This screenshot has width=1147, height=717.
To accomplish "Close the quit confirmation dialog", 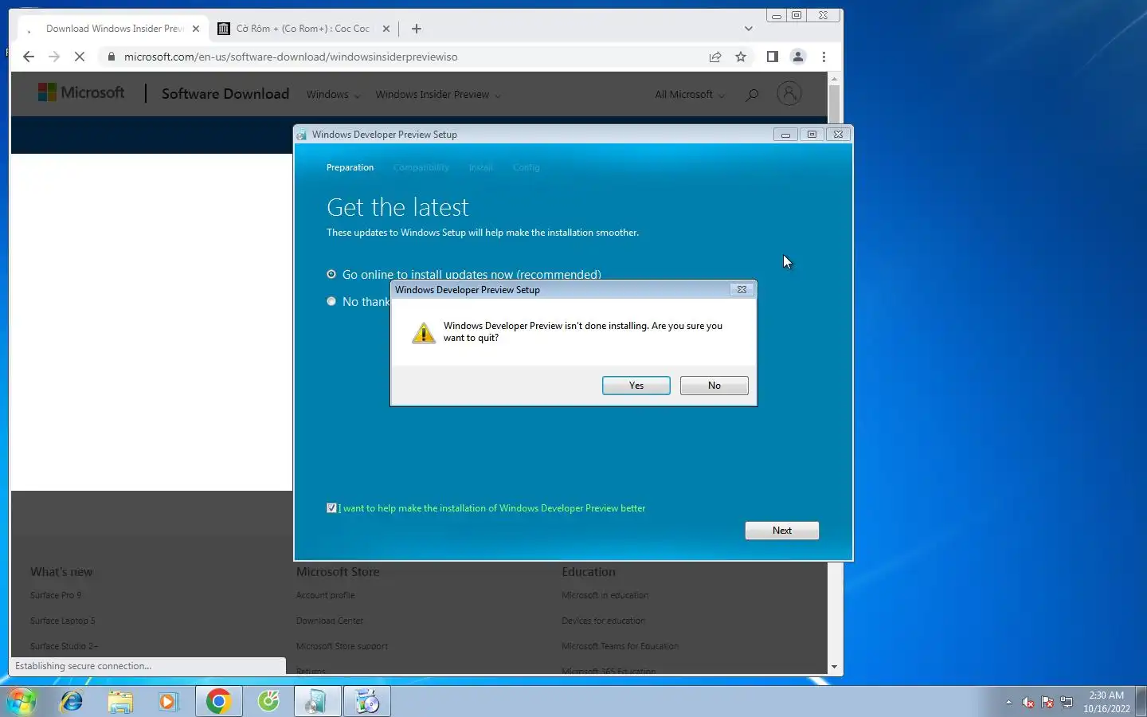I will tap(742, 290).
